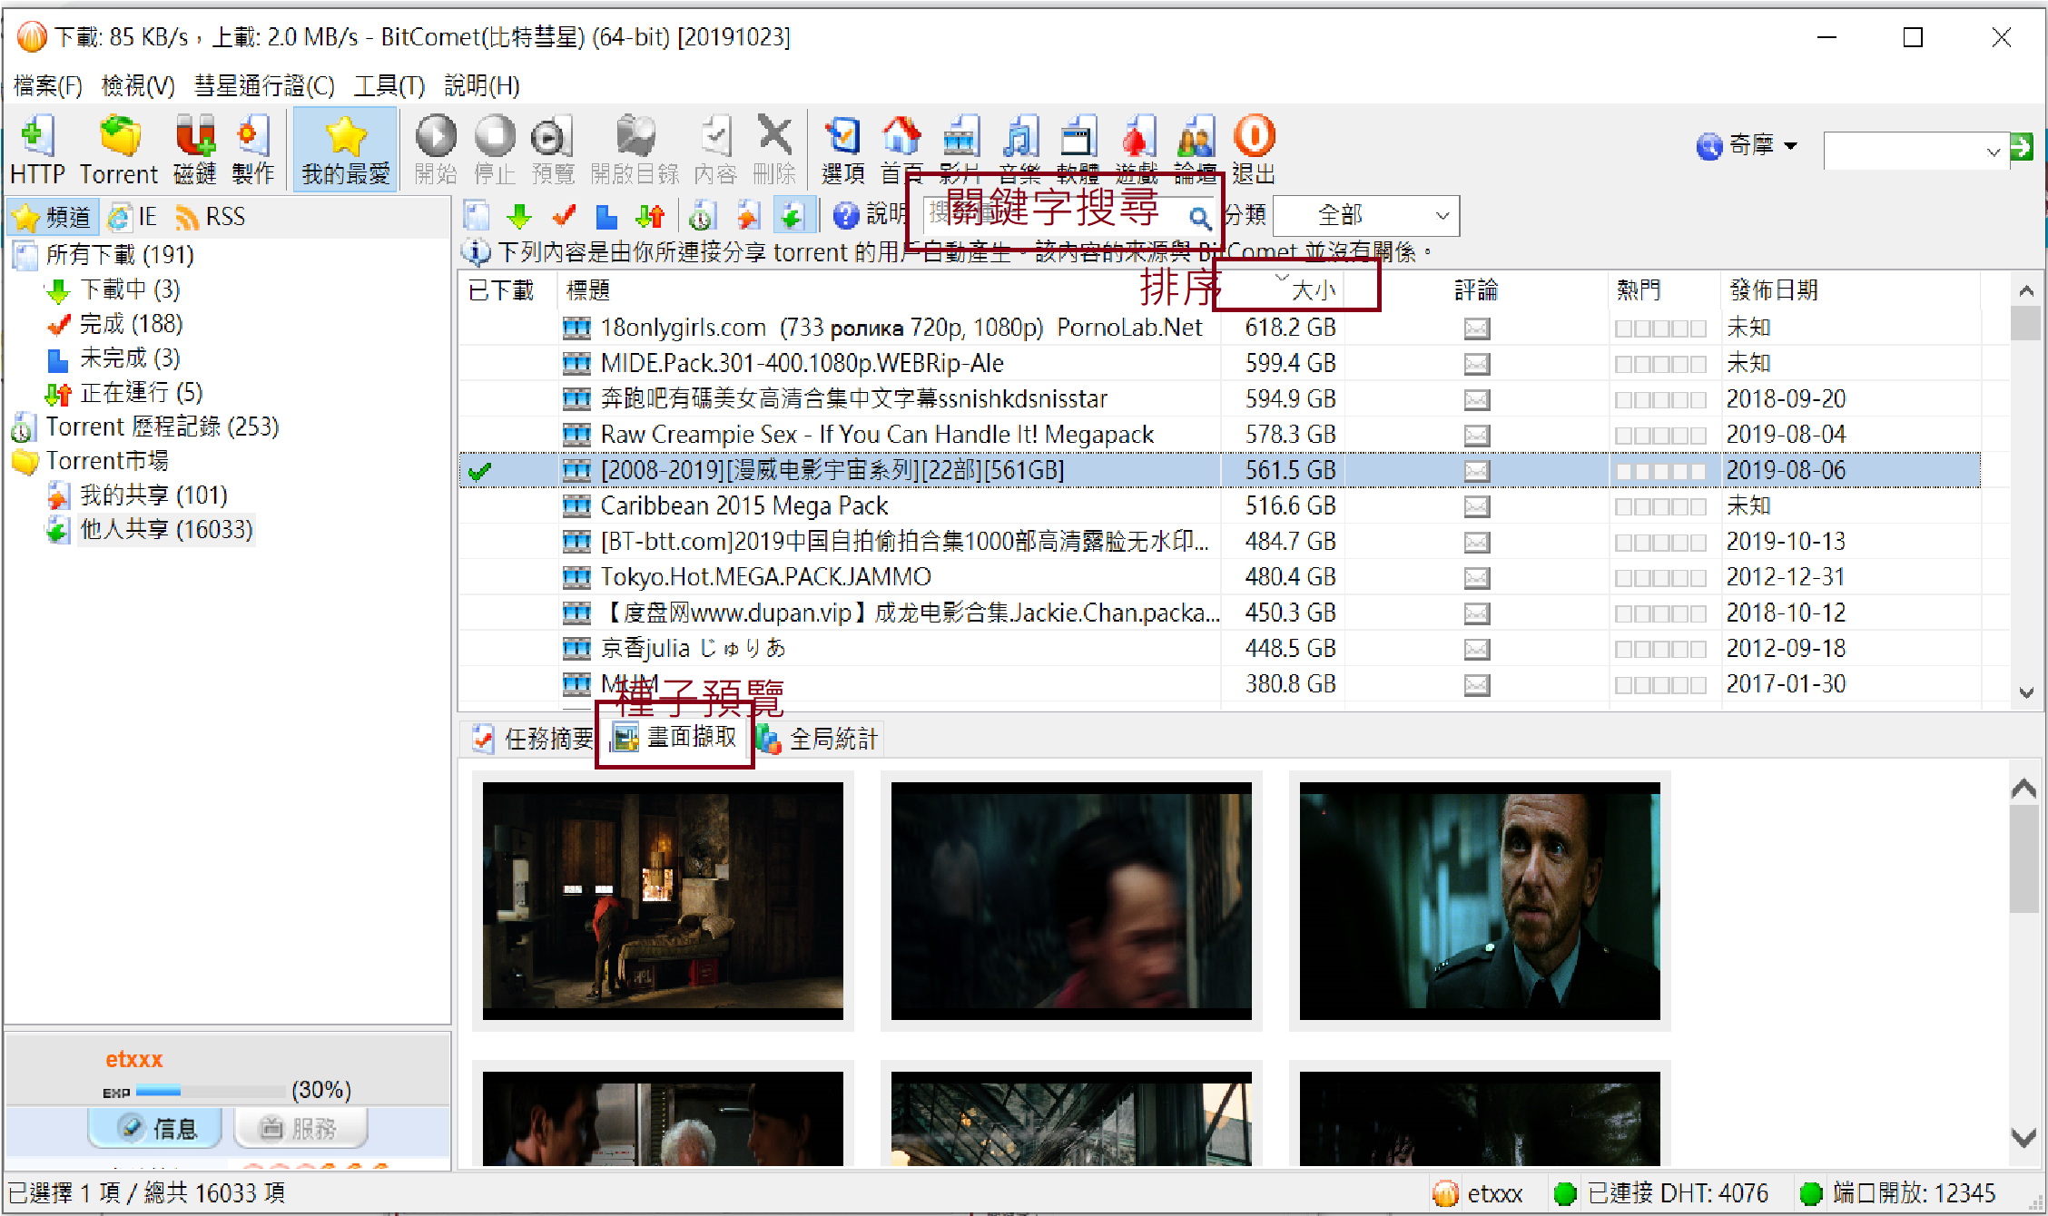The width and height of the screenshot is (2048, 1216).
Task: Open Torrent History (歷程記錄) tree item
Action: [146, 427]
